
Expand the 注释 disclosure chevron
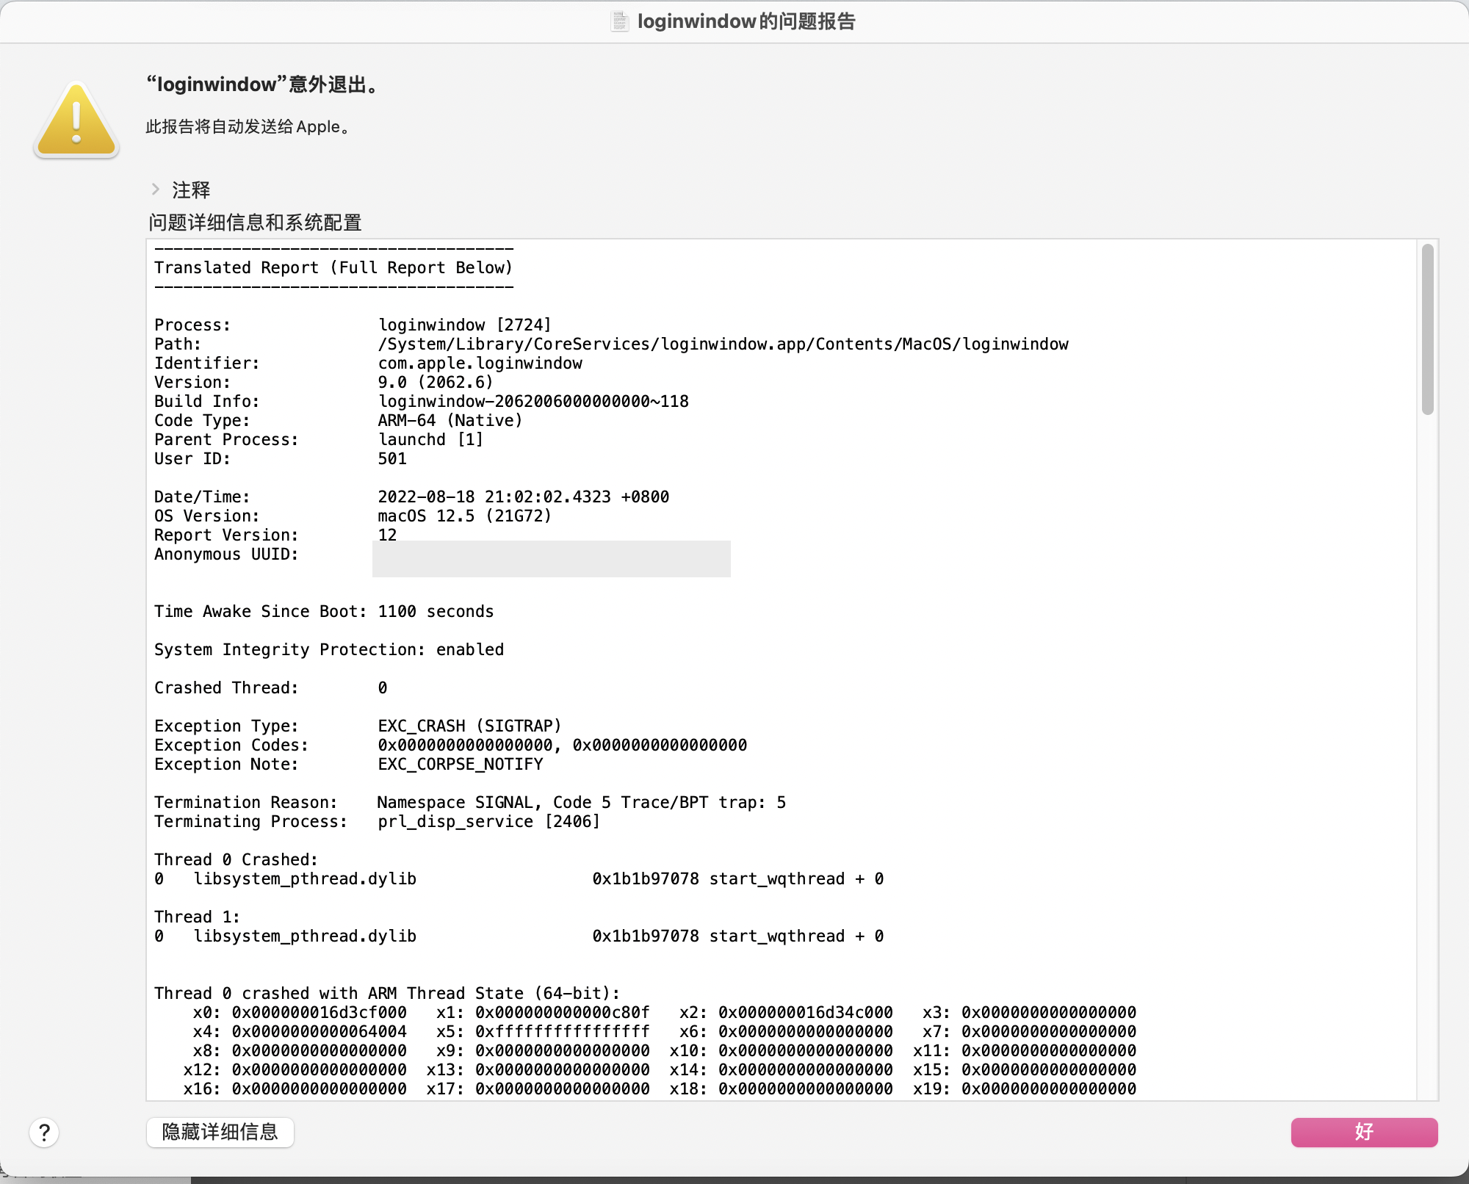(156, 189)
